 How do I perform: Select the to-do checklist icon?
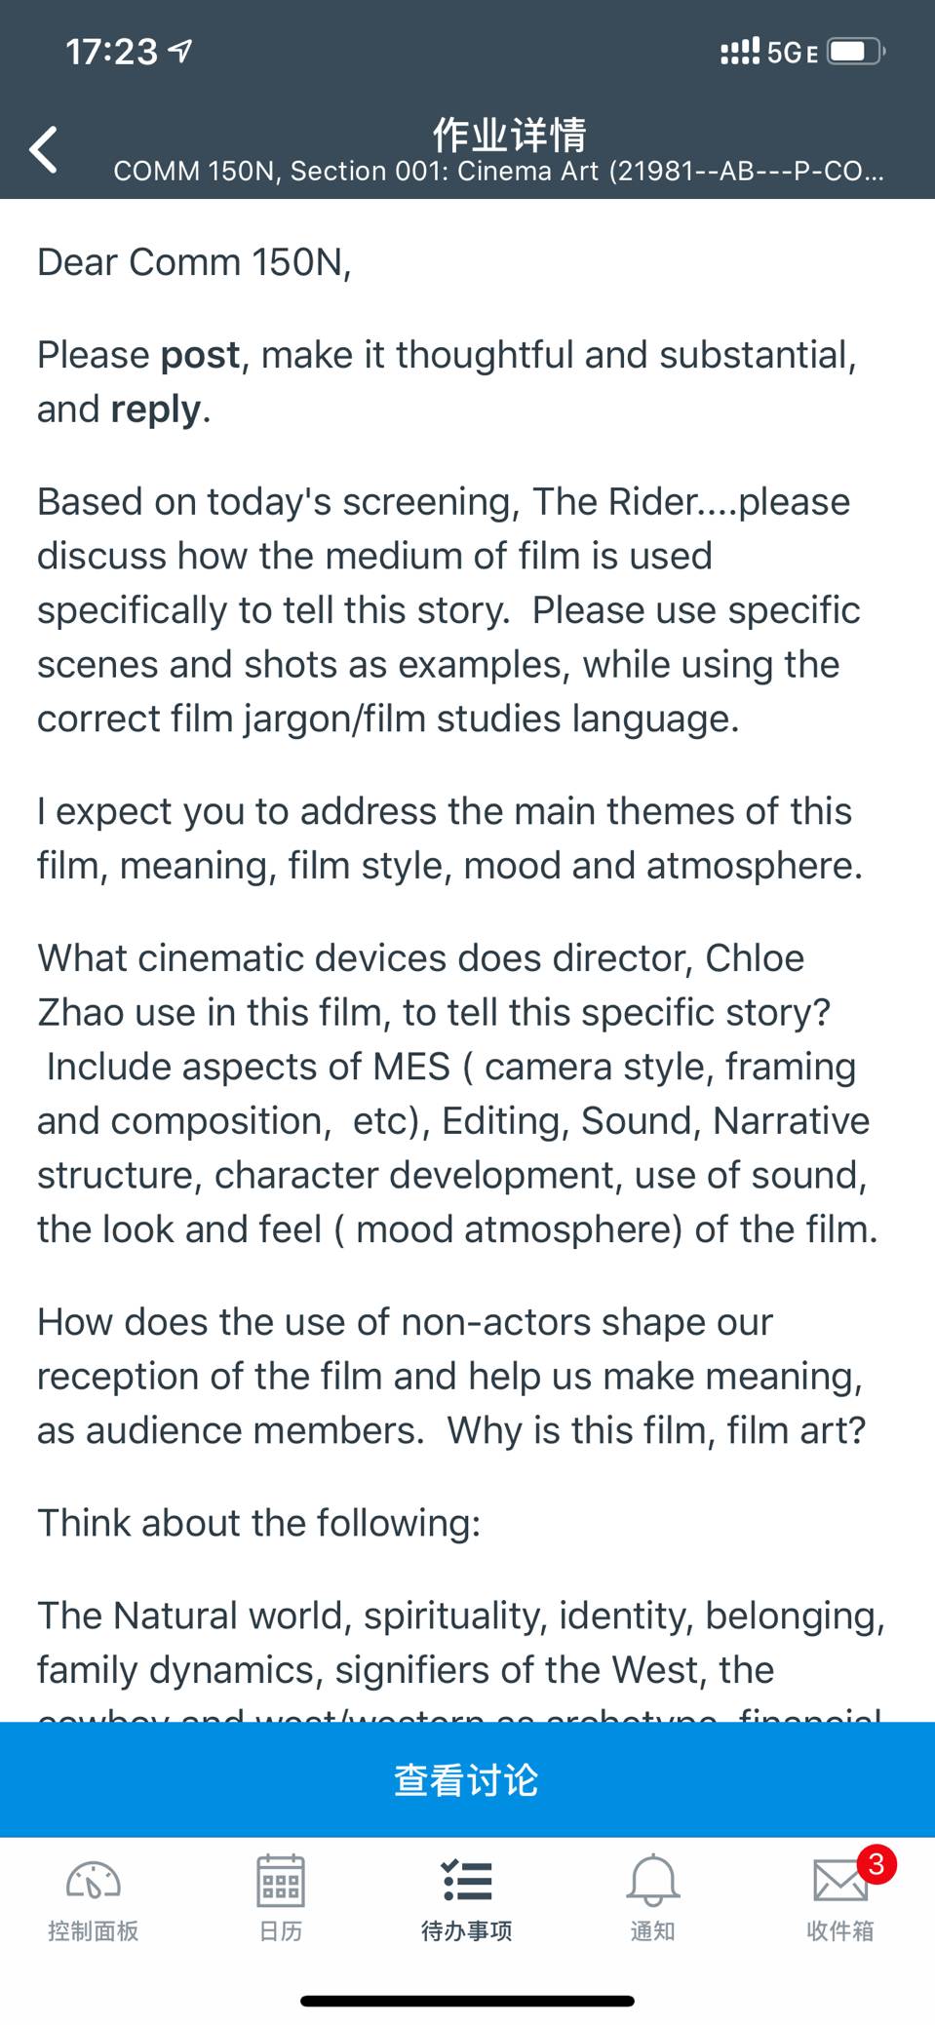click(467, 1880)
